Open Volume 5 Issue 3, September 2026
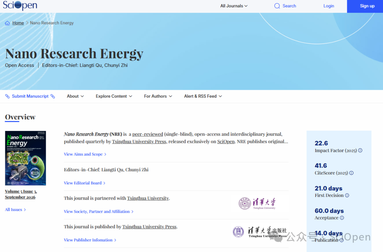The height and width of the screenshot is (252, 383). point(21,194)
